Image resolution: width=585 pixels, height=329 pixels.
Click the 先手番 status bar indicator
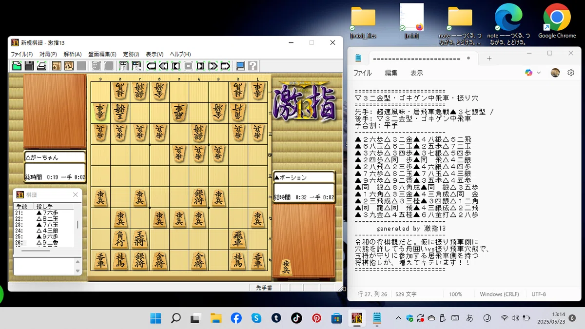264,288
